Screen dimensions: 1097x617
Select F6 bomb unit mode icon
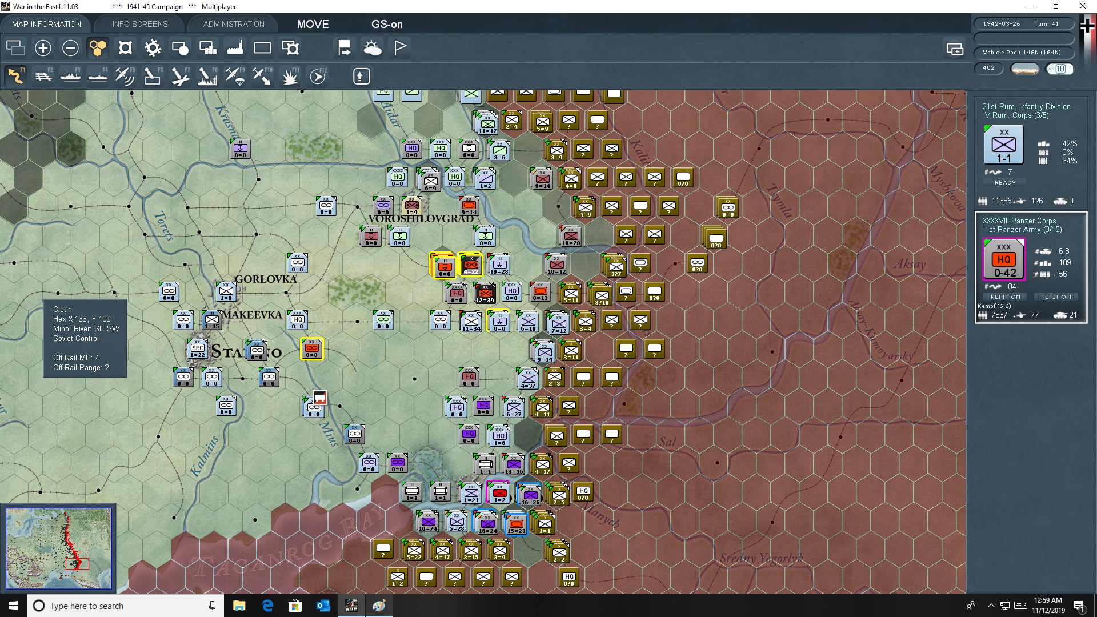[x=153, y=76]
